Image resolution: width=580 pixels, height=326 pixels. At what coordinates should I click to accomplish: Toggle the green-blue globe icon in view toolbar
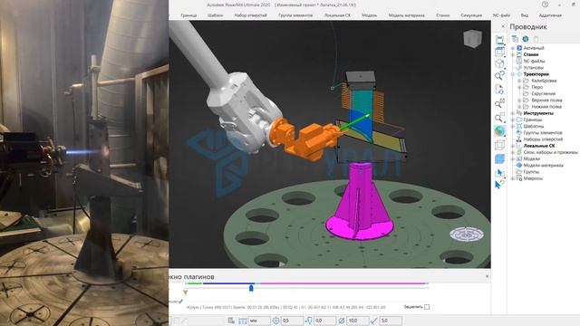pos(499,130)
